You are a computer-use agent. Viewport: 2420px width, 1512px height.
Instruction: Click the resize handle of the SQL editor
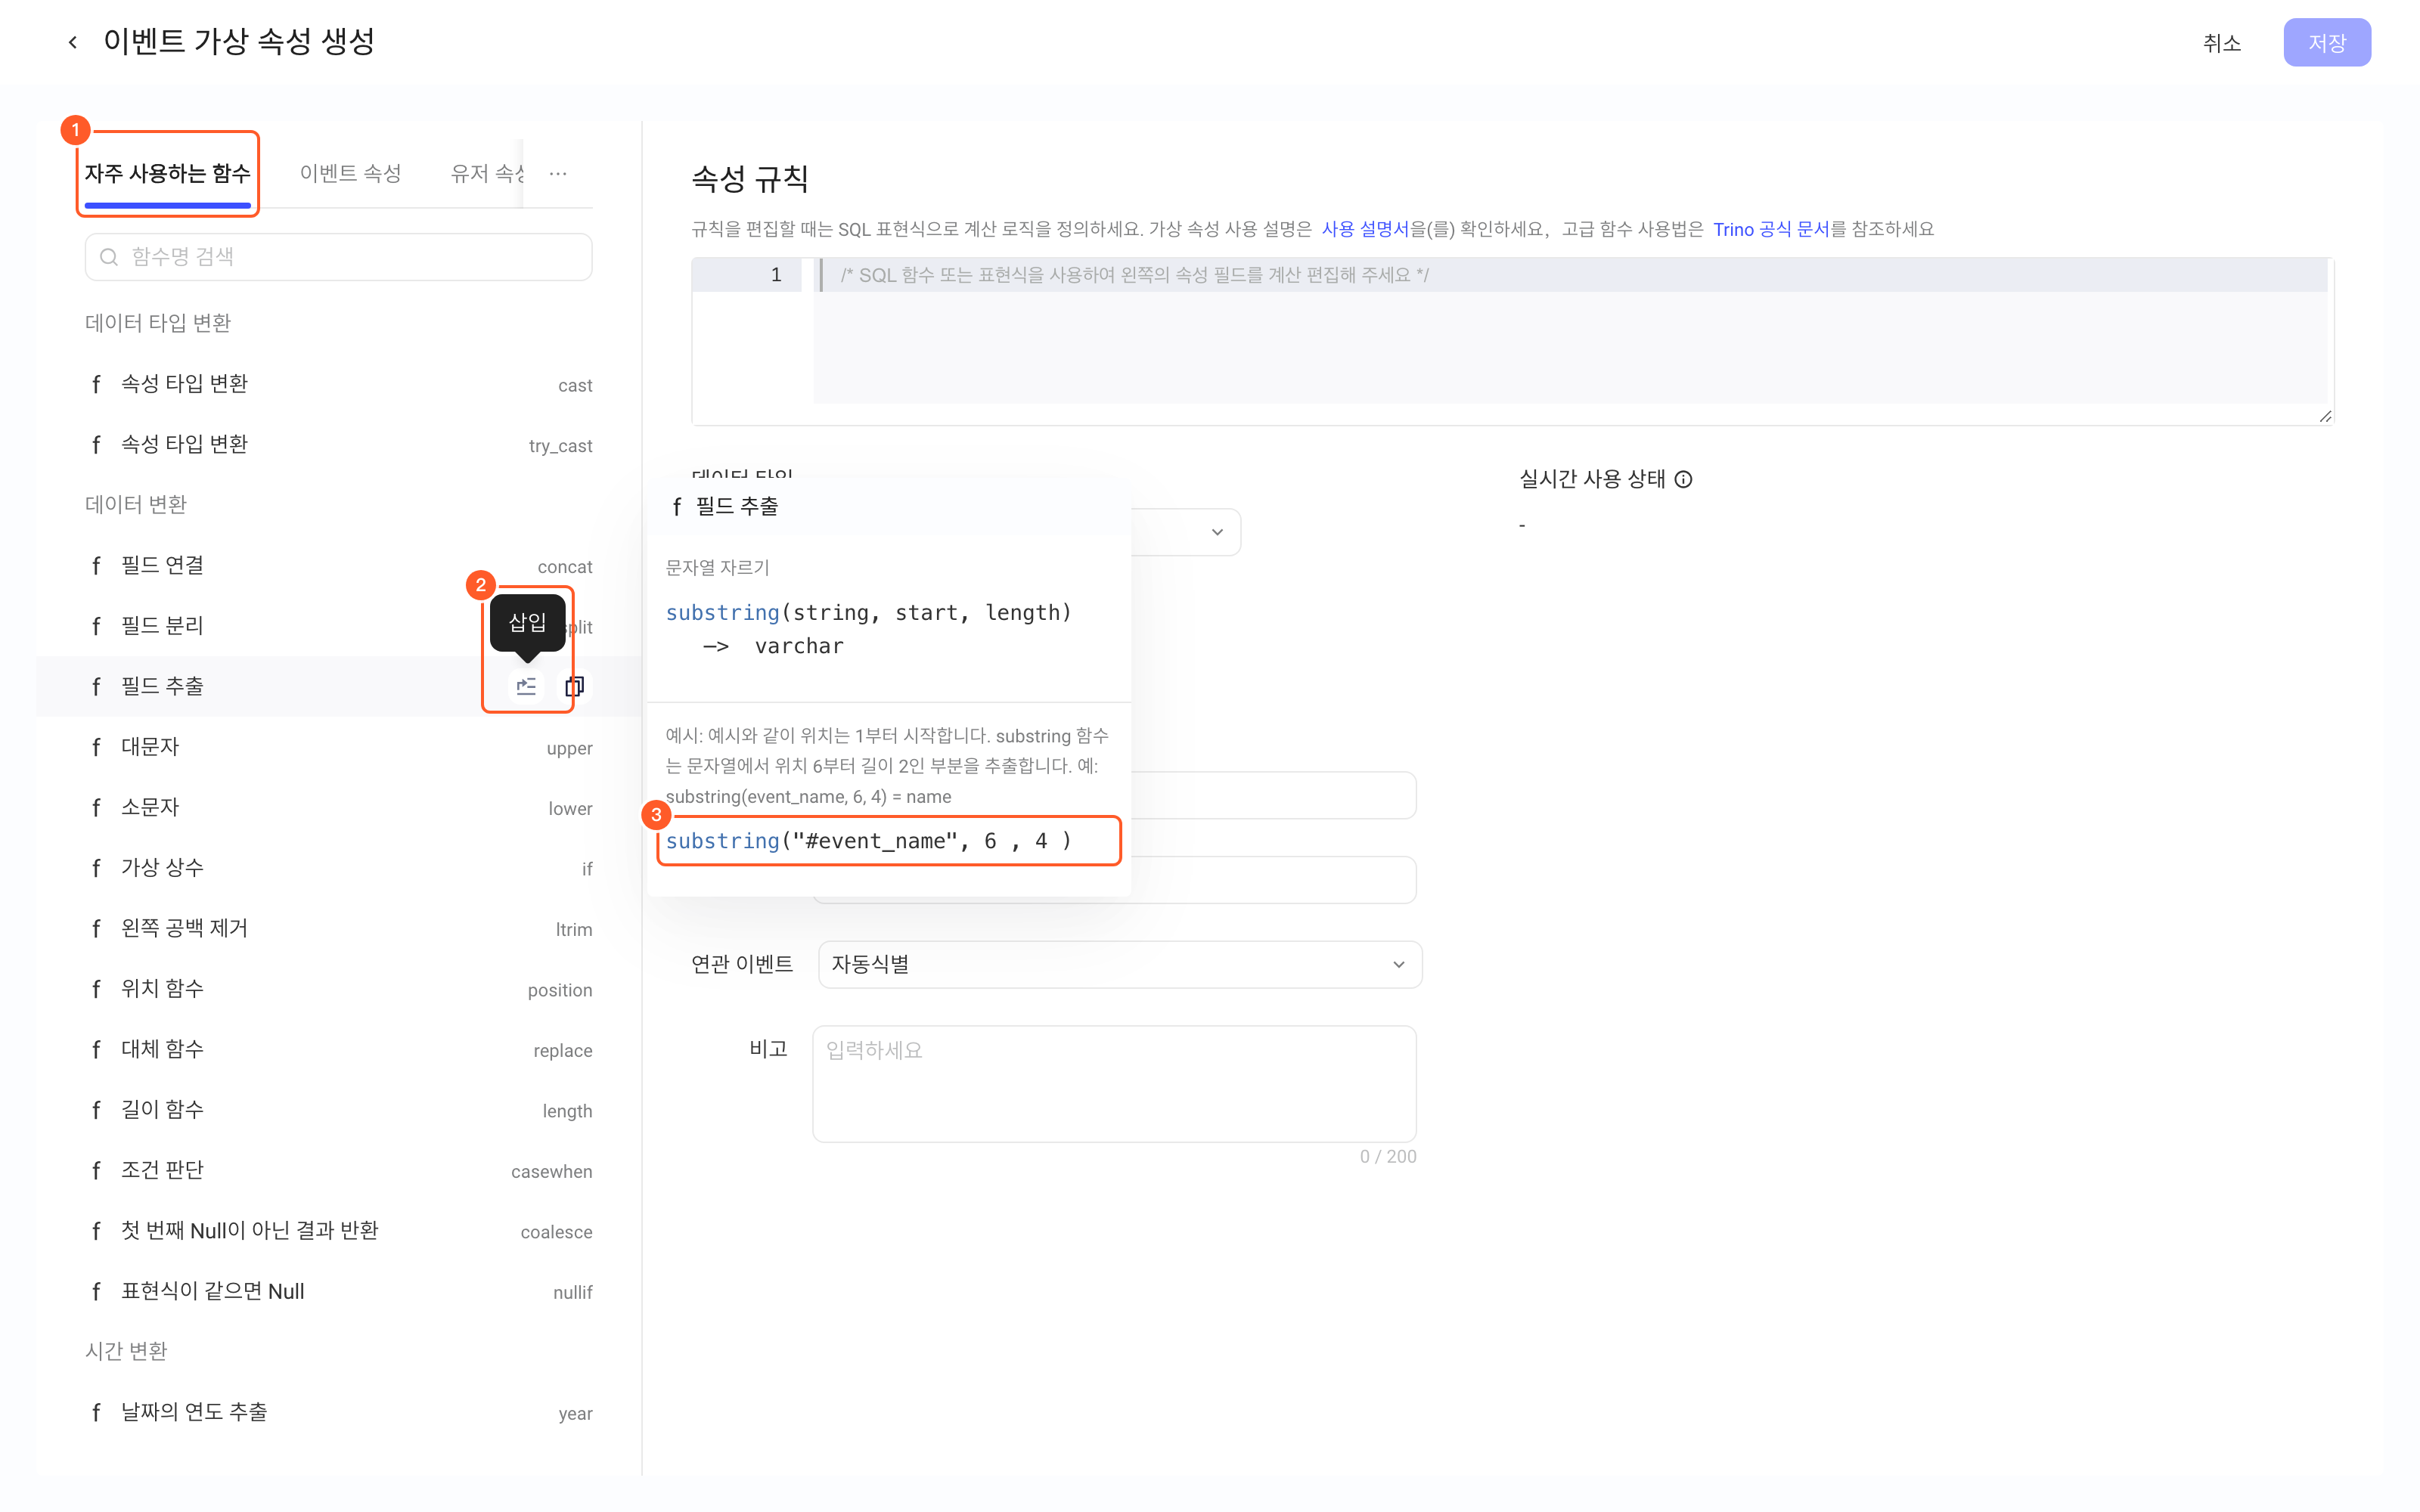pos(2325,416)
